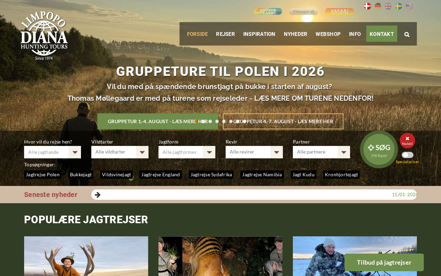This screenshot has width=441, height=276.
Task: Reset filters with the red Nulstil button
Action: (407, 140)
